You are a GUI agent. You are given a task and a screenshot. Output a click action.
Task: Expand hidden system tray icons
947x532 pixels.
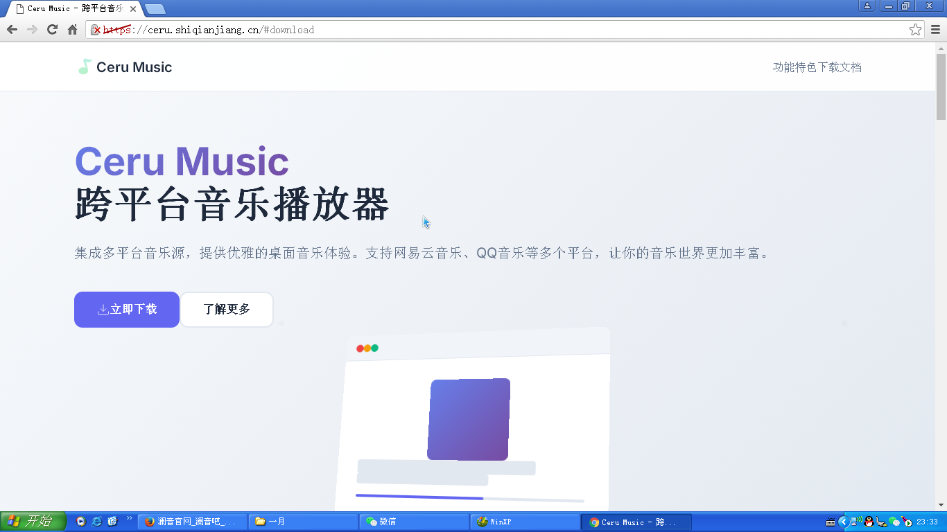[844, 522]
